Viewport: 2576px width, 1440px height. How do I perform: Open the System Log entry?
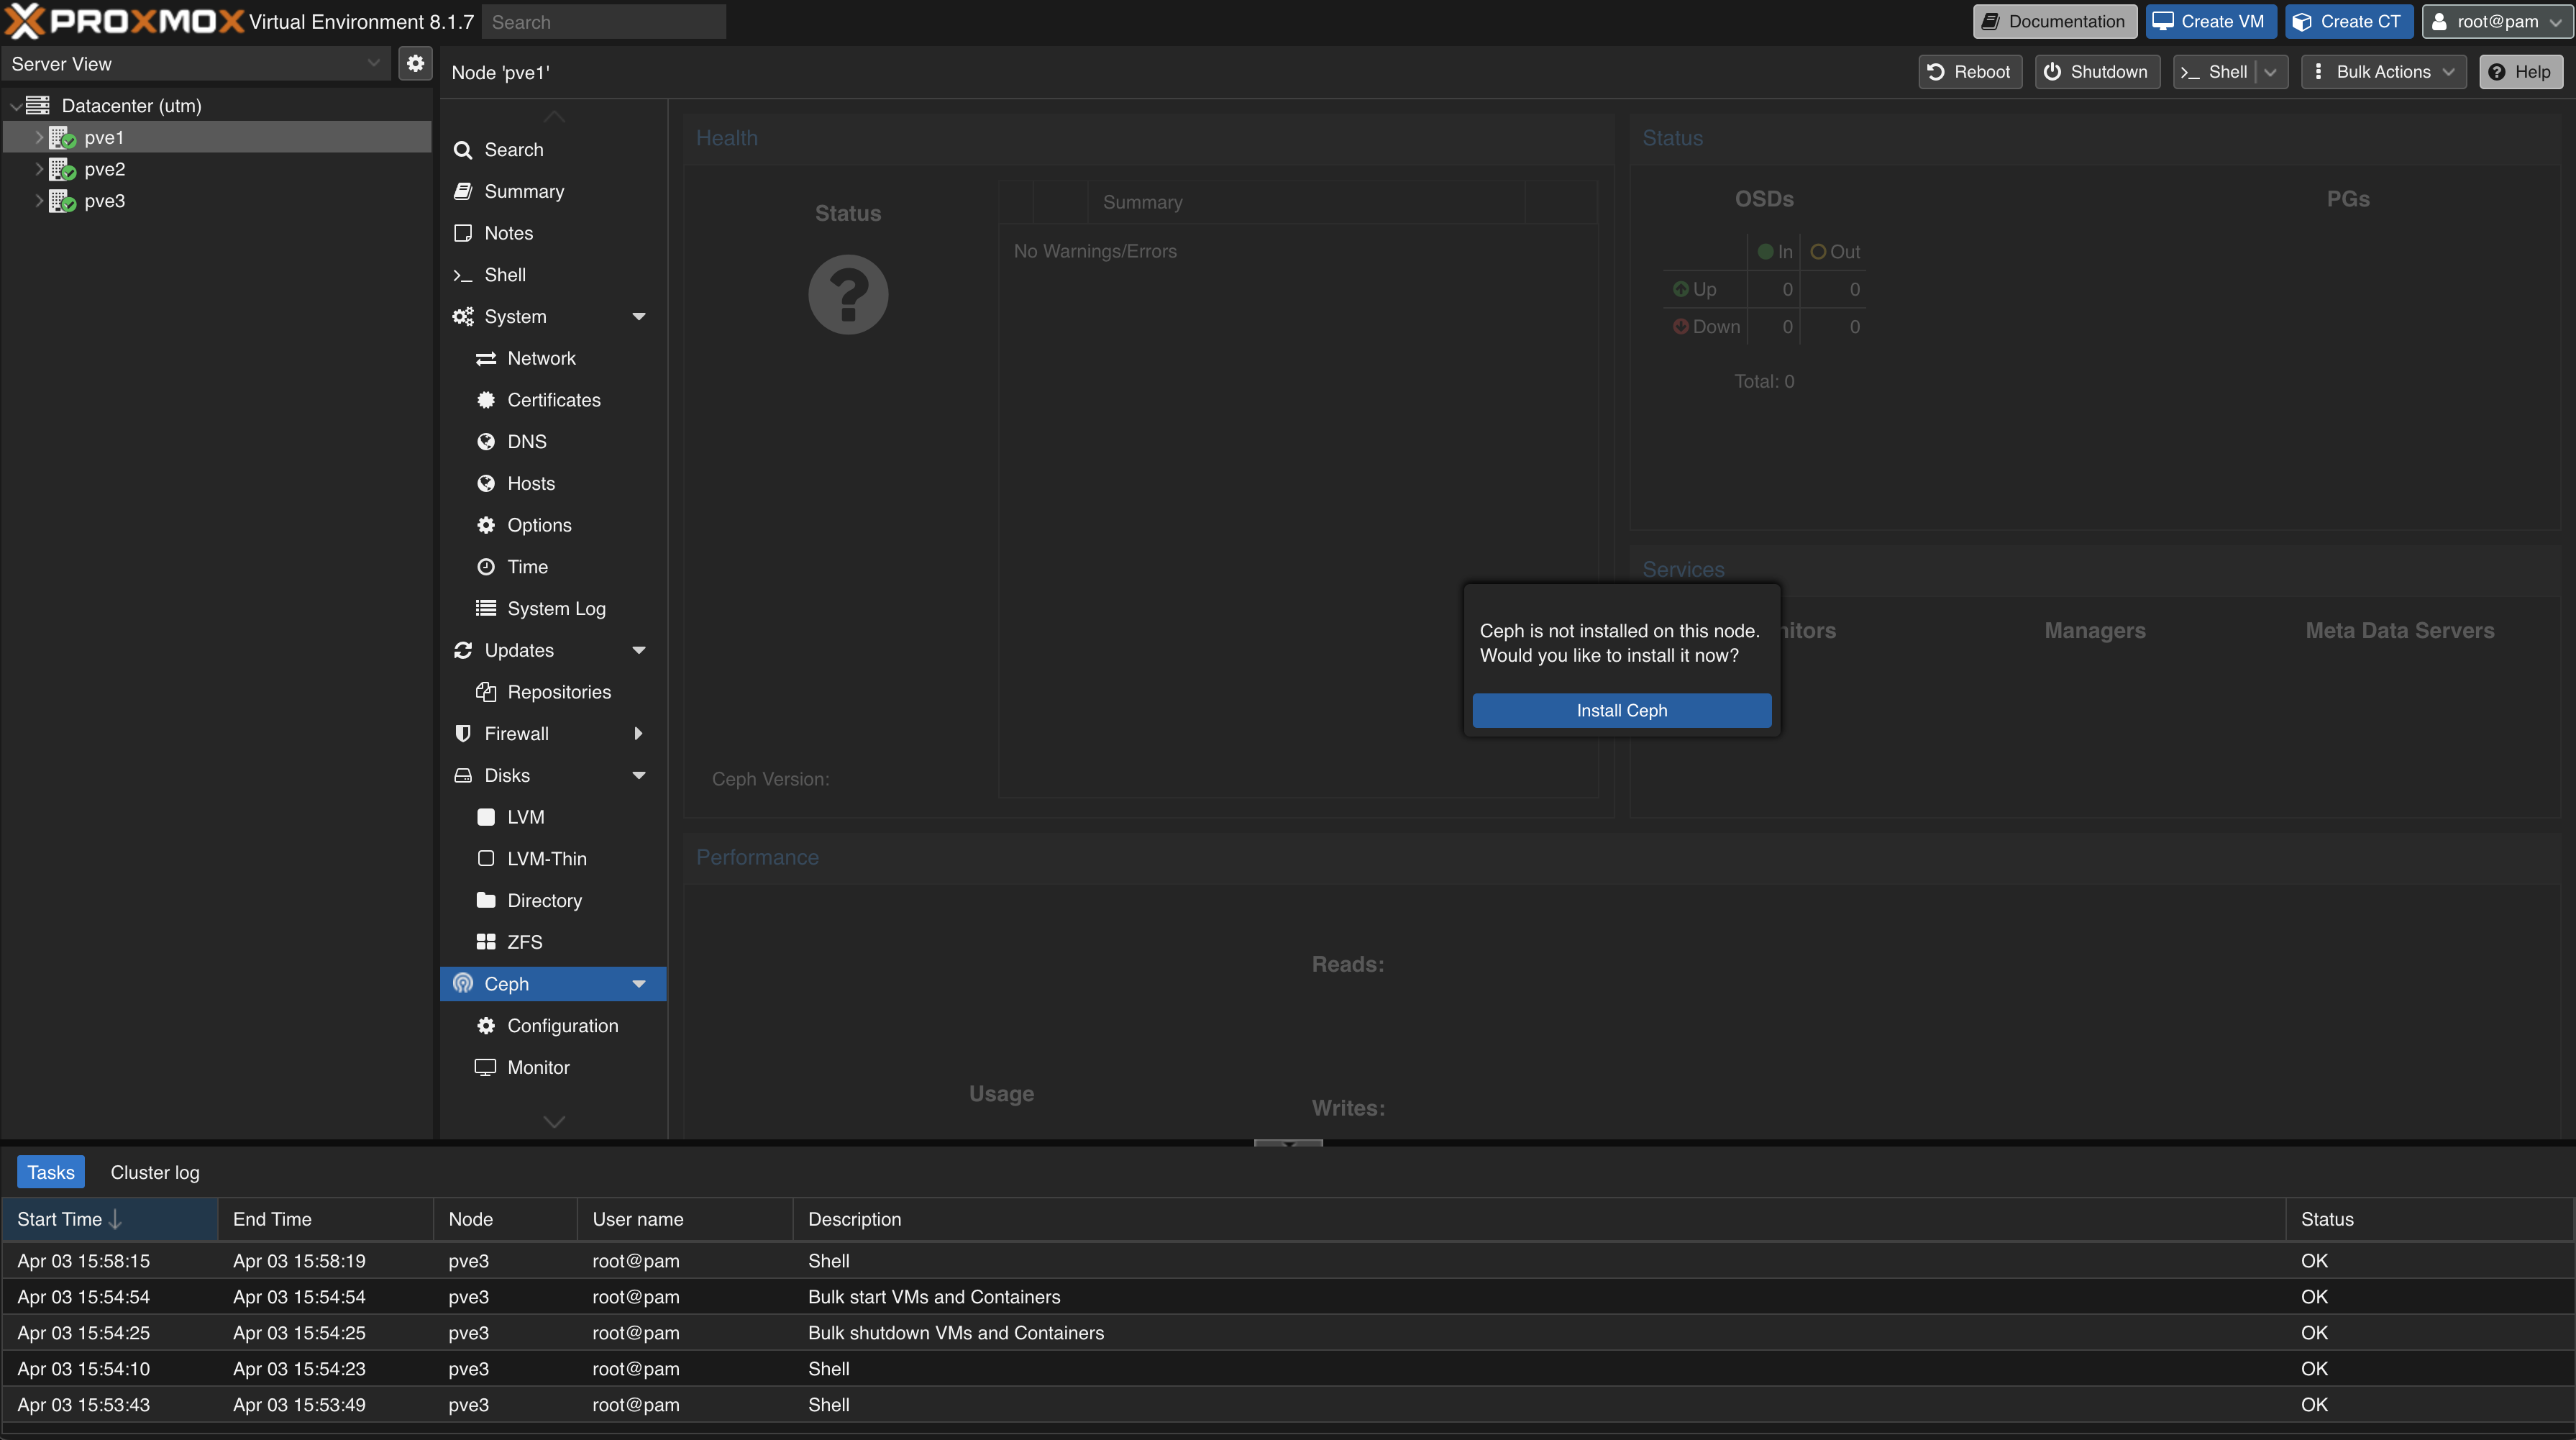(556, 608)
